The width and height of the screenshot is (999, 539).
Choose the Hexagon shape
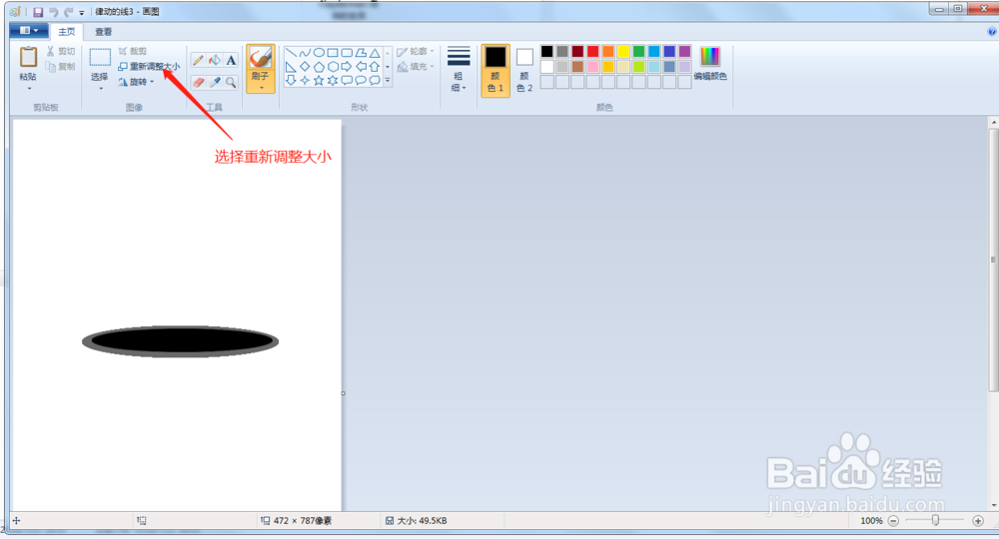pyautogui.click(x=333, y=67)
